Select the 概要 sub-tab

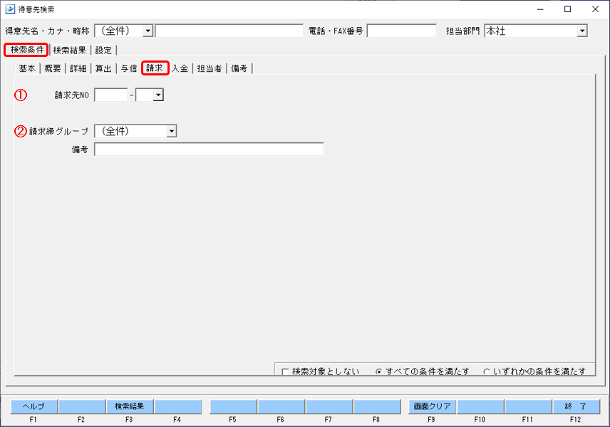click(x=53, y=68)
